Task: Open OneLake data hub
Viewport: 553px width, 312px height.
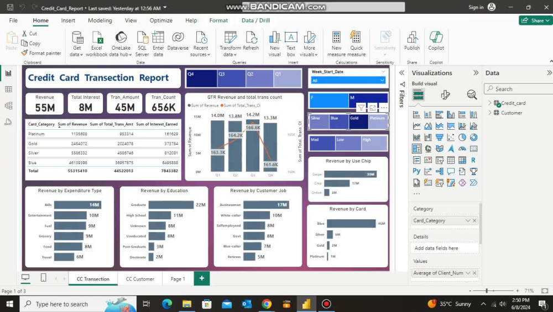Action: 121,44
